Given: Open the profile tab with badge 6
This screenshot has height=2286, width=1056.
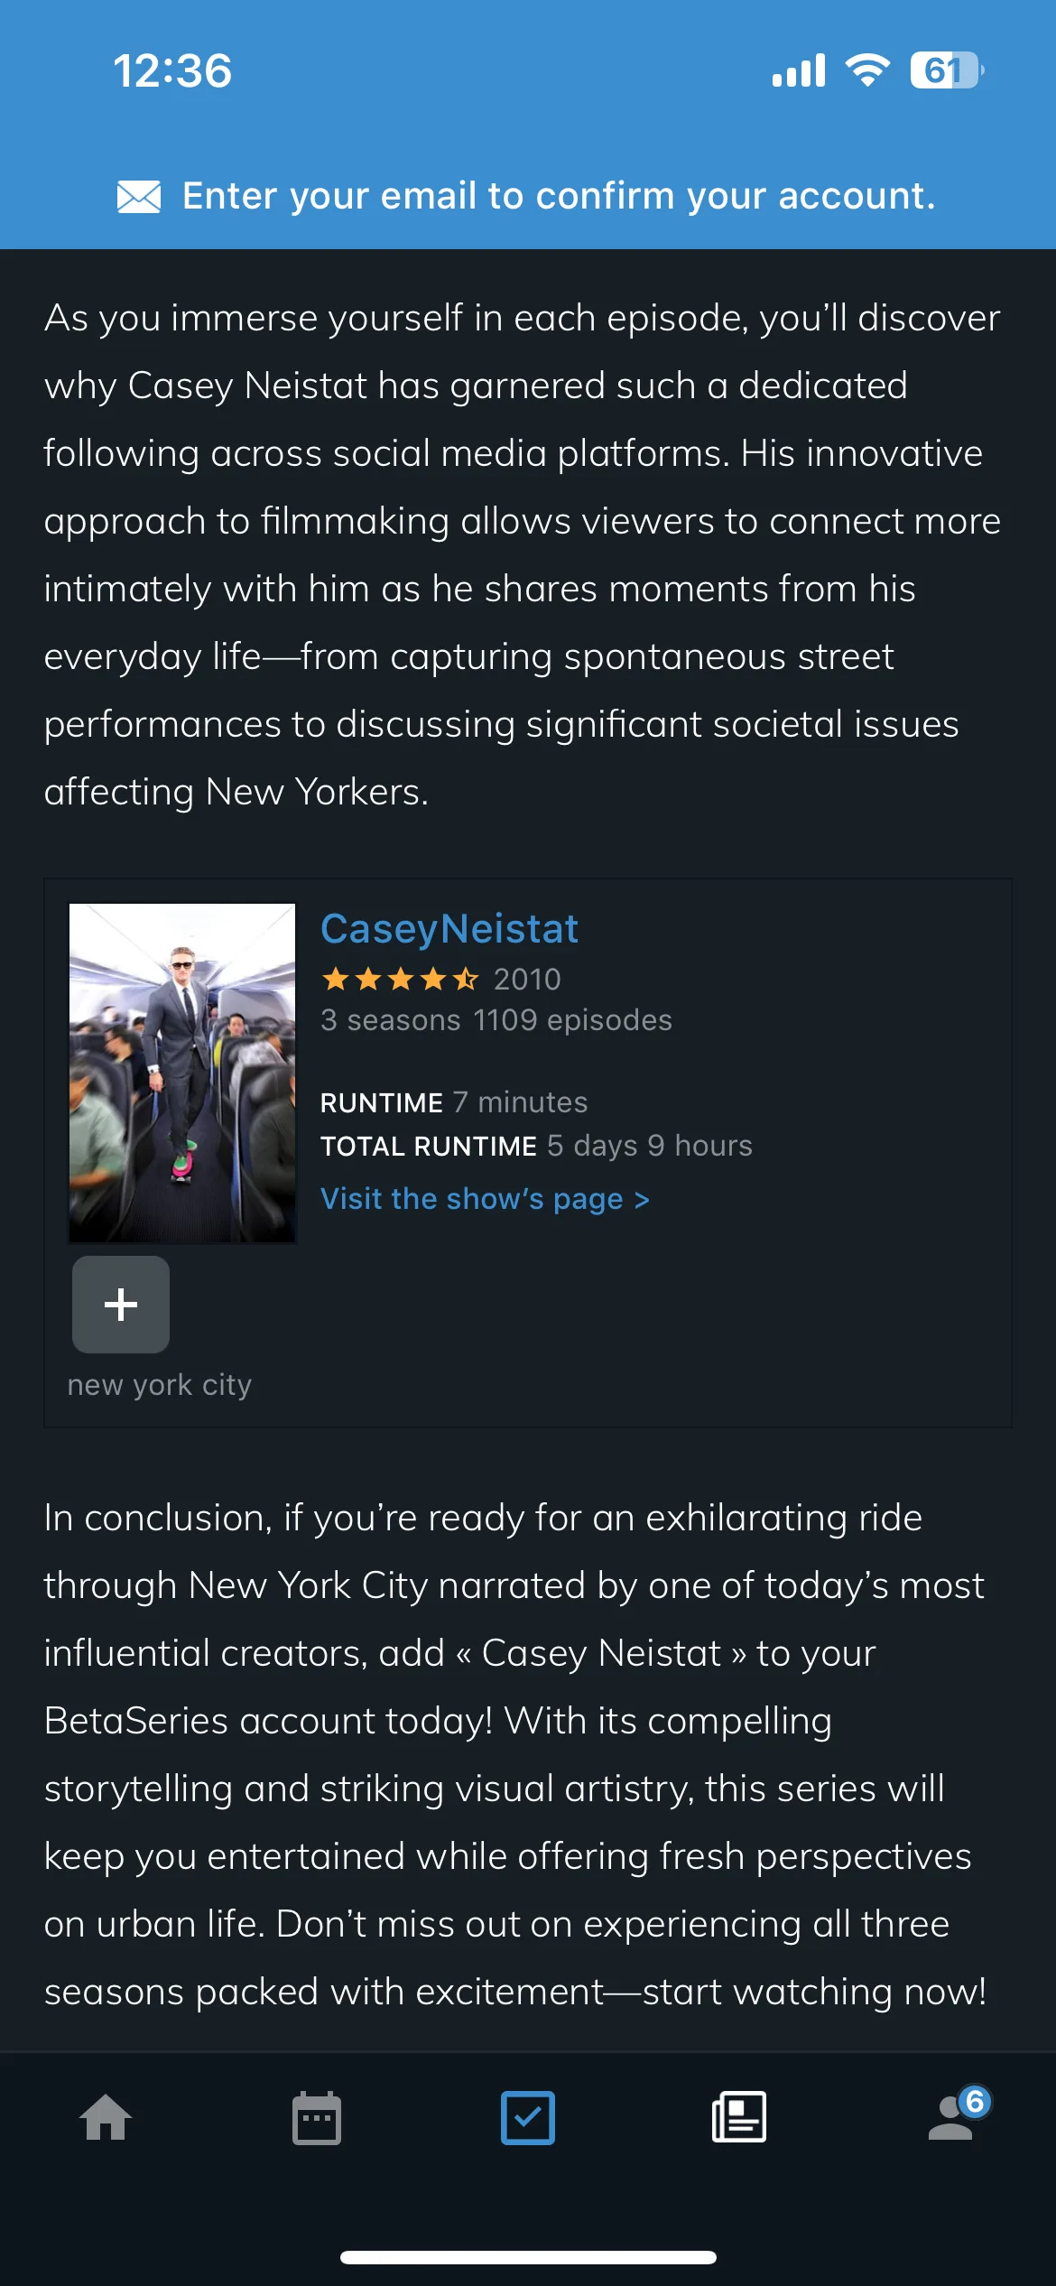Looking at the screenshot, I should click(x=952, y=2117).
